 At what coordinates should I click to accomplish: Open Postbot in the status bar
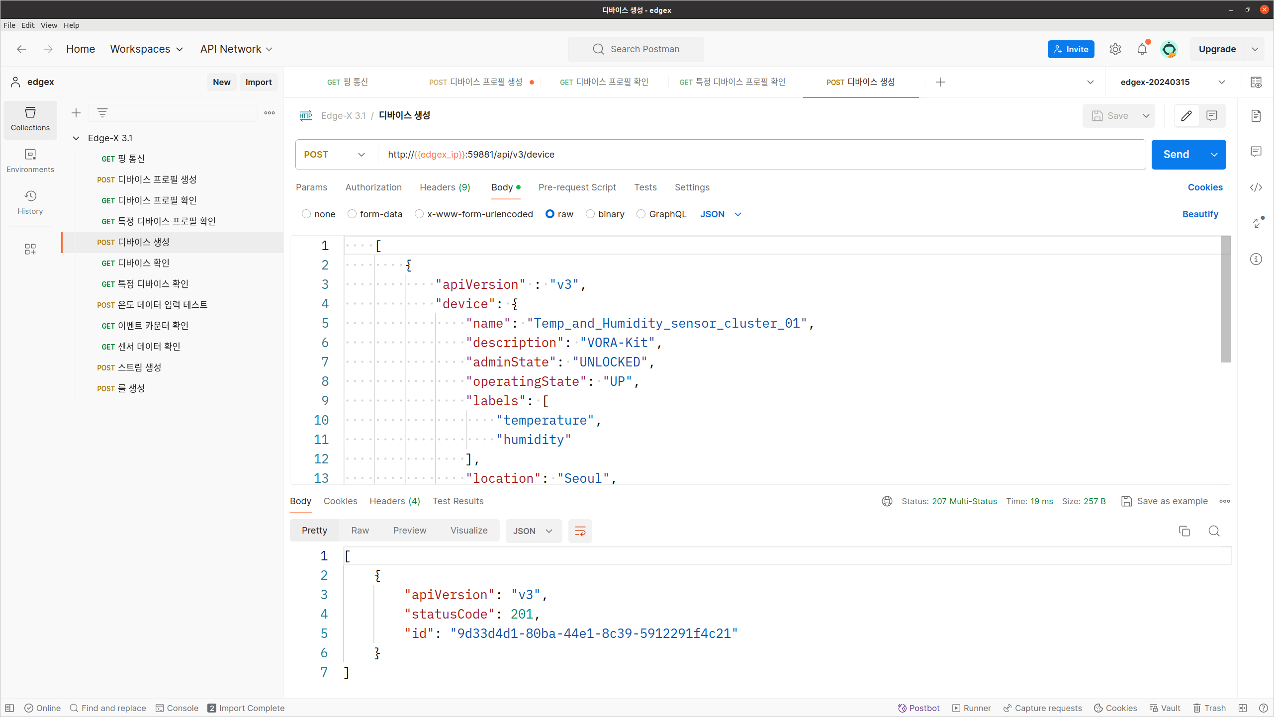coord(918,708)
